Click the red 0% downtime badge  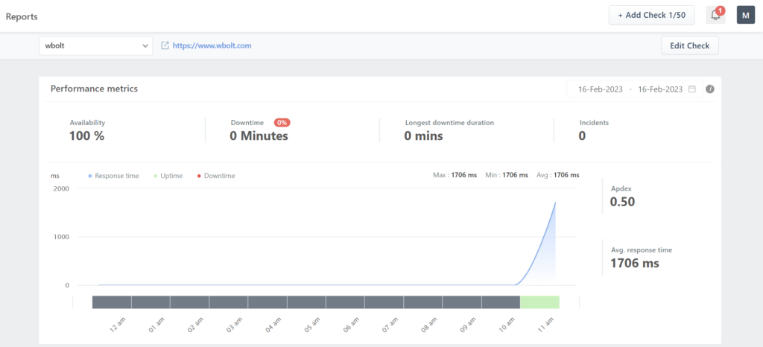pyautogui.click(x=282, y=122)
